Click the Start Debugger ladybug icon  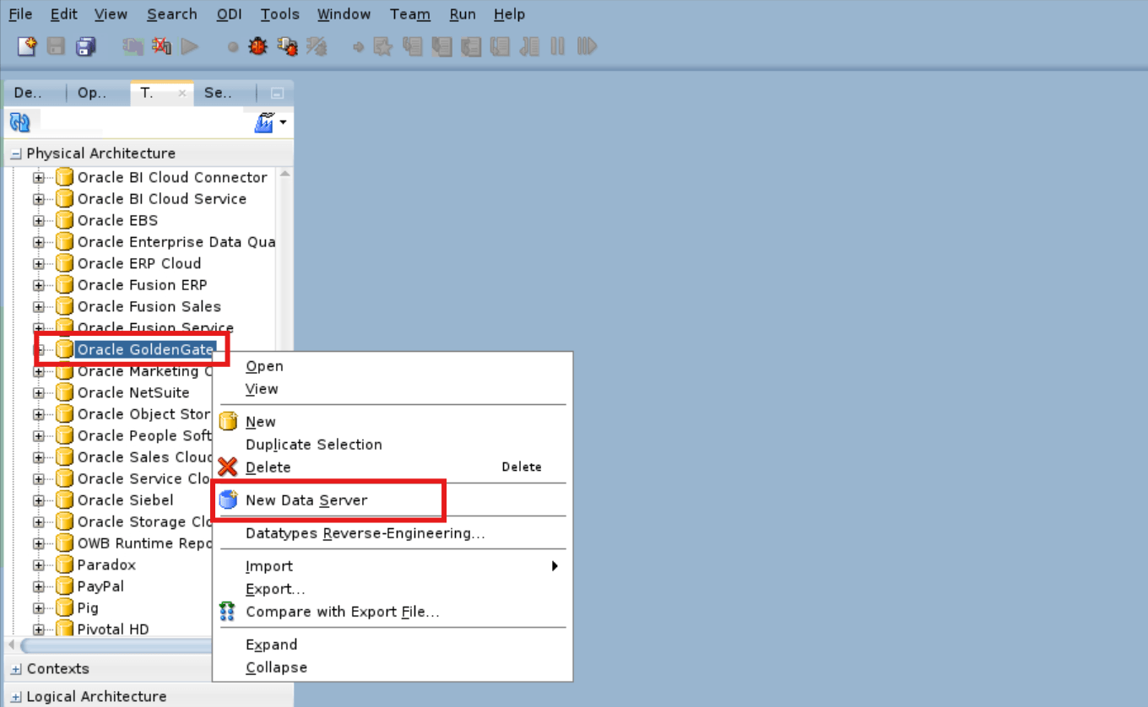coord(256,46)
